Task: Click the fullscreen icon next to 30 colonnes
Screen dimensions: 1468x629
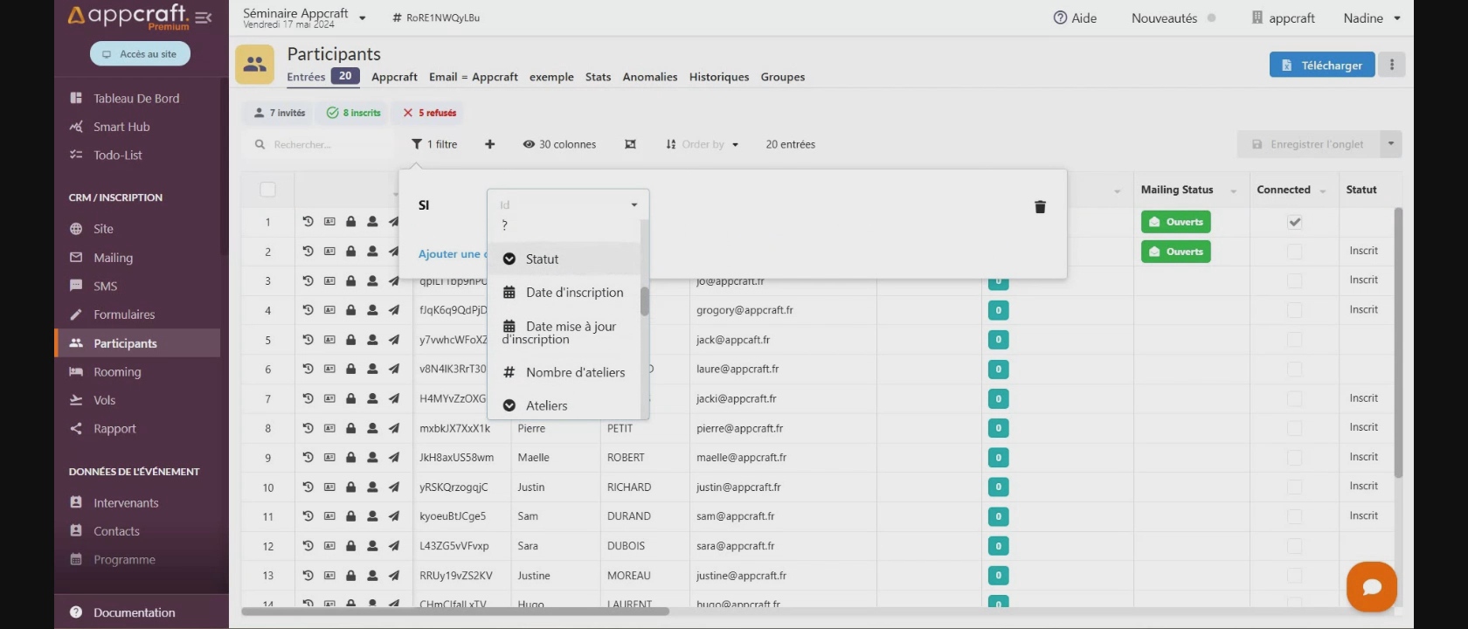Action: coord(630,144)
